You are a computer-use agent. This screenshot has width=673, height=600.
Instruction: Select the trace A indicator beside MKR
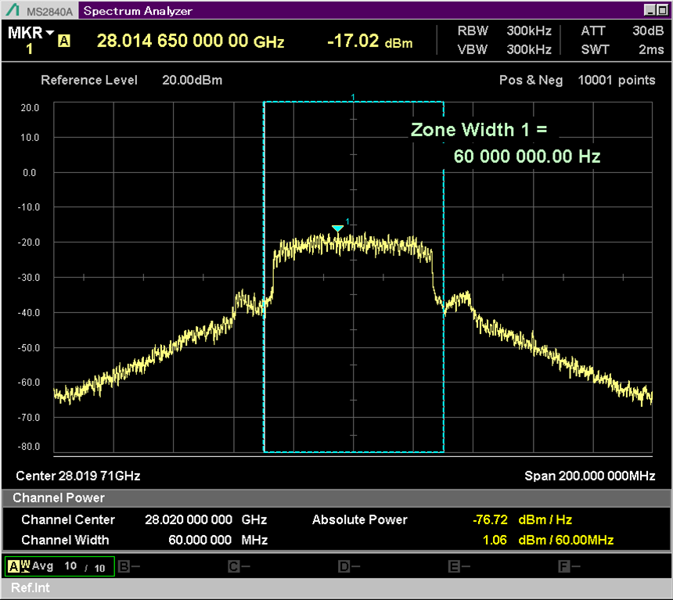tap(64, 41)
